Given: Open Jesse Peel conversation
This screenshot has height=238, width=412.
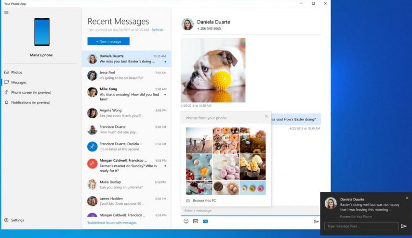Looking at the screenshot, I should click(x=127, y=75).
